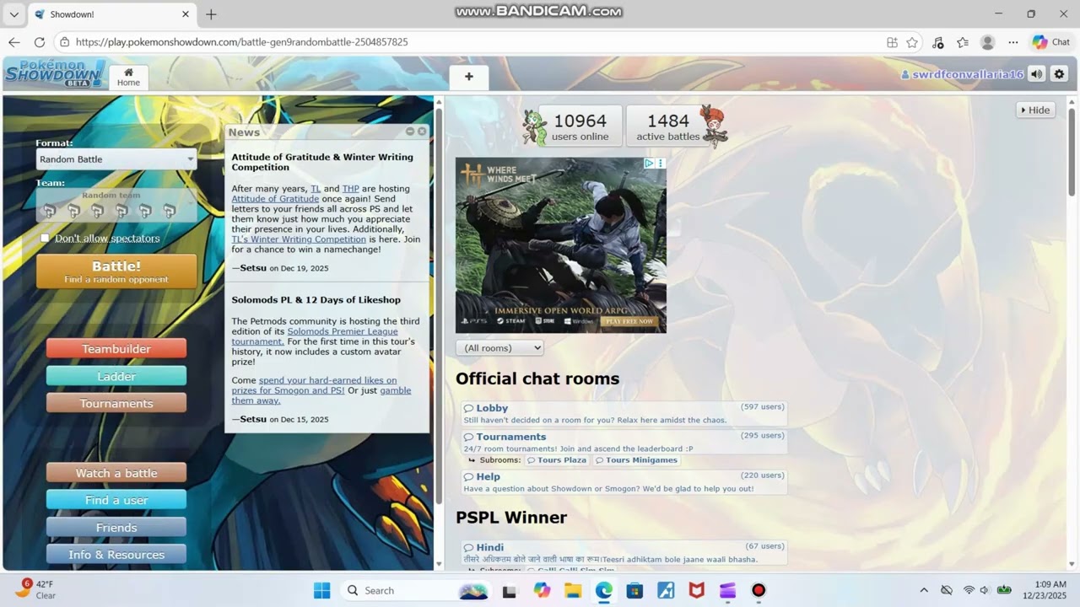Click Find a user

[116, 500]
